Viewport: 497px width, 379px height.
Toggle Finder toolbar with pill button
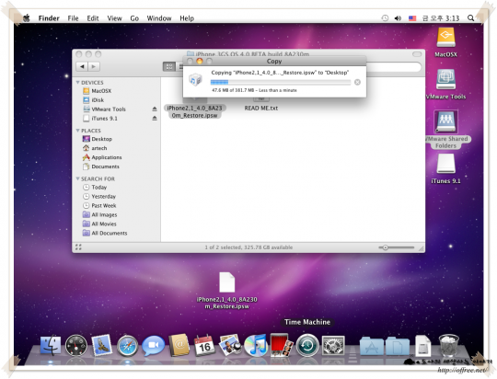coord(417,54)
